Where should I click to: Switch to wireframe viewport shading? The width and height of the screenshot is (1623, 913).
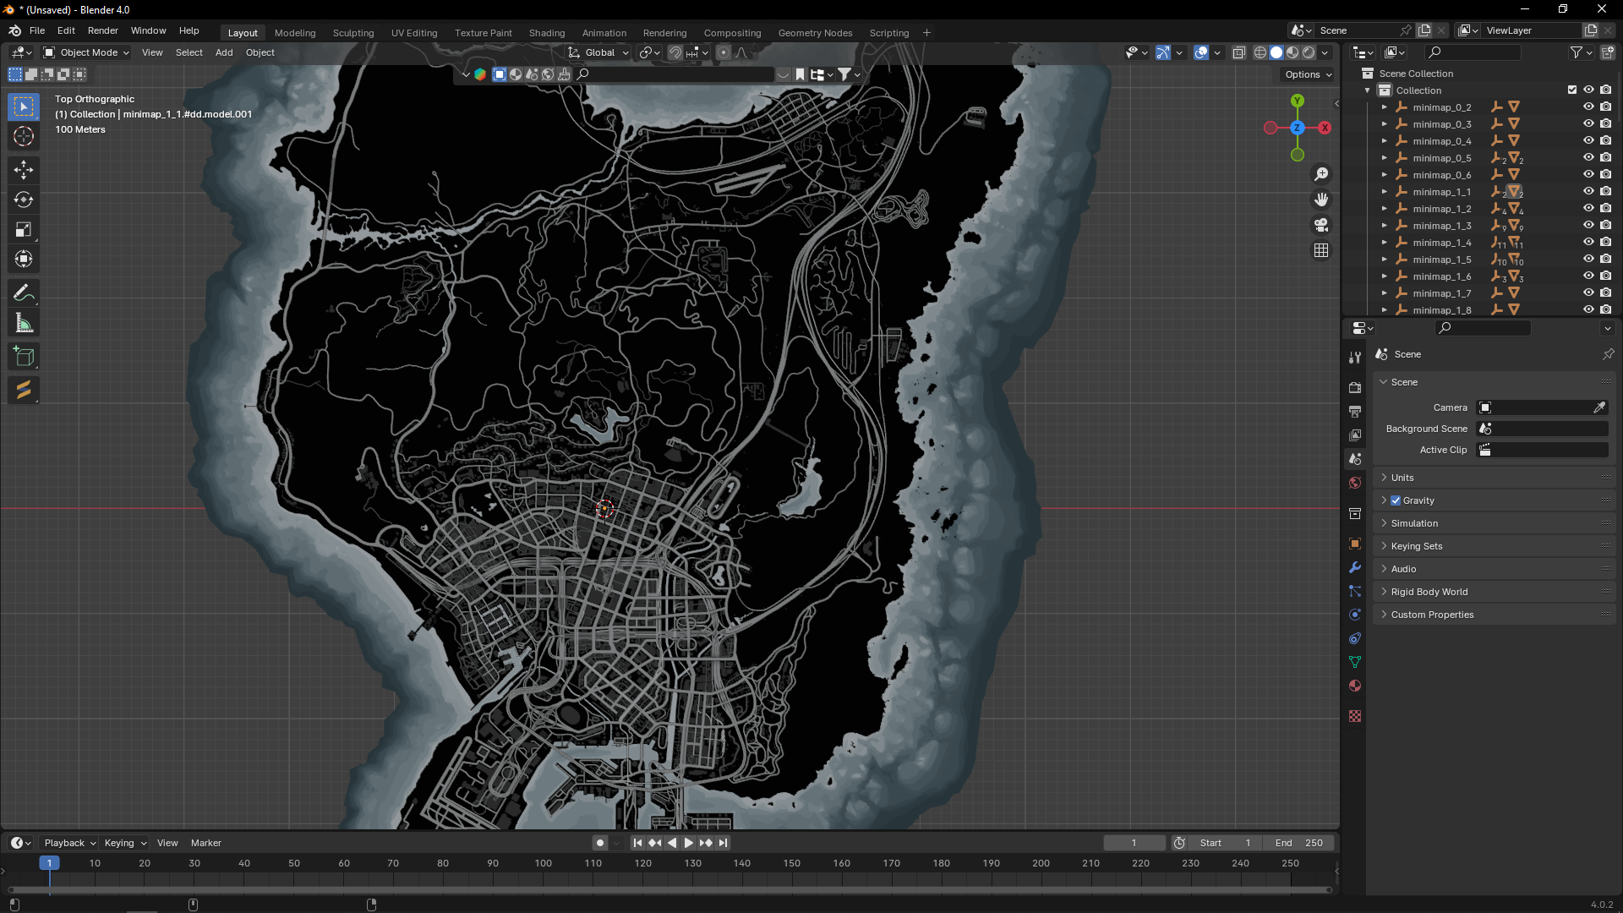click(1260, 52)
